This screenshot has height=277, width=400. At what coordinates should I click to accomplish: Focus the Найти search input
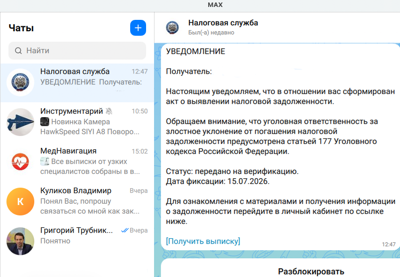coord(78,51)
